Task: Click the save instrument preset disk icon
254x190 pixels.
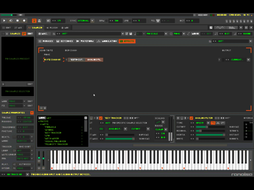Action: (x=131, y=34)
